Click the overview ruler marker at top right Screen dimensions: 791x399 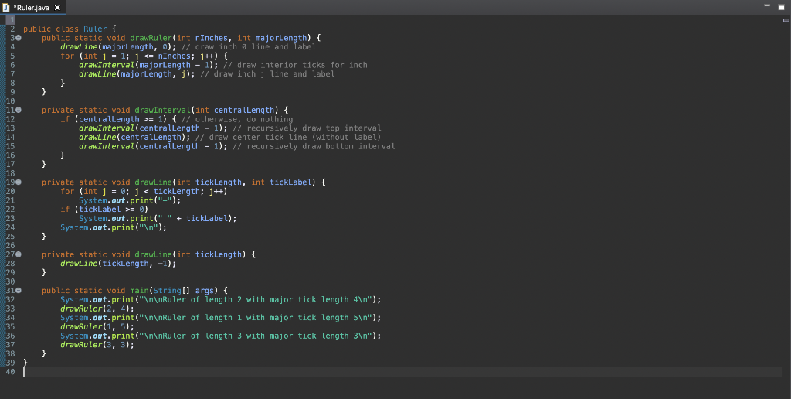coord(786,19)
